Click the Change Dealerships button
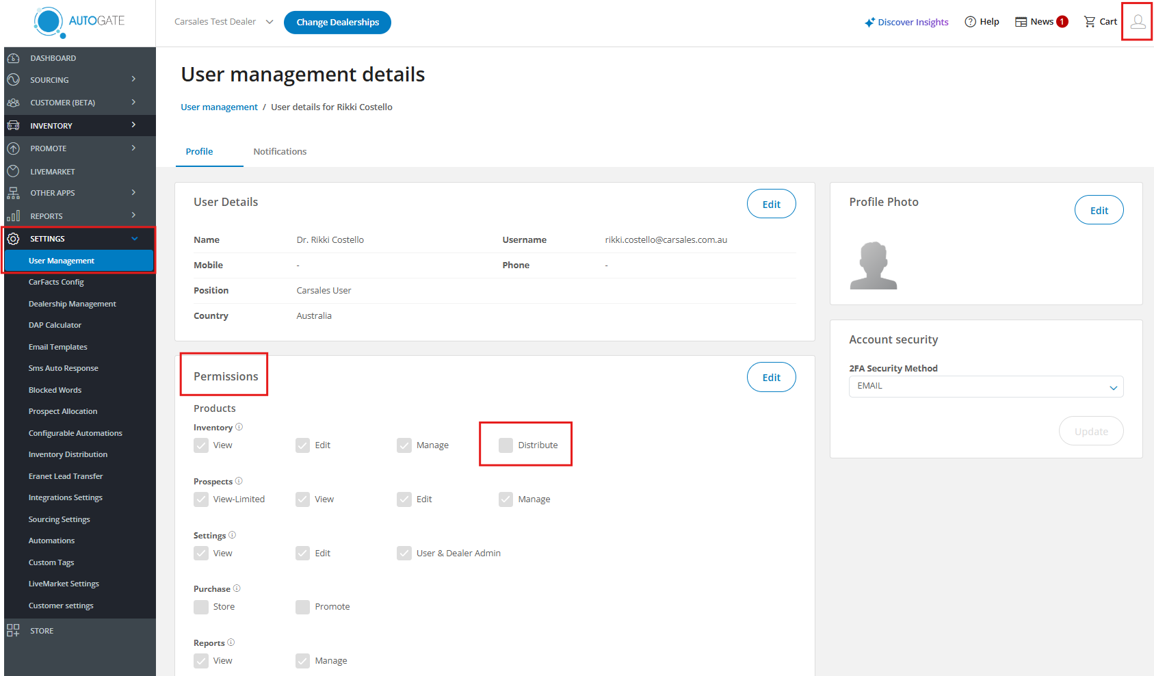The width and height of the screenshot is (1154, 676). 337,22
